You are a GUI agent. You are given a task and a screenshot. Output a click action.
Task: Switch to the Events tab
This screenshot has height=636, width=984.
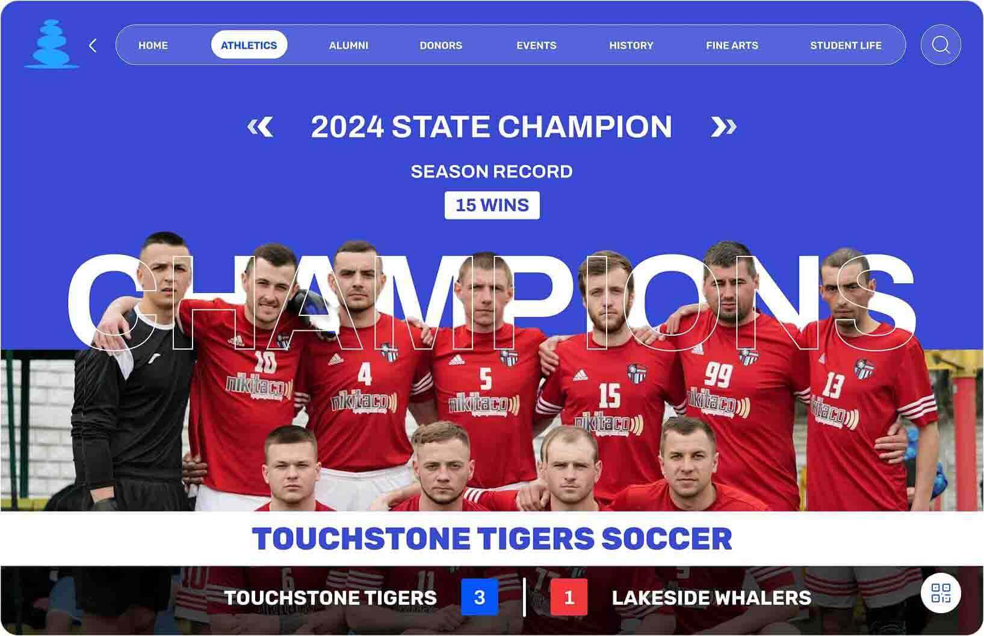(536, 45)
